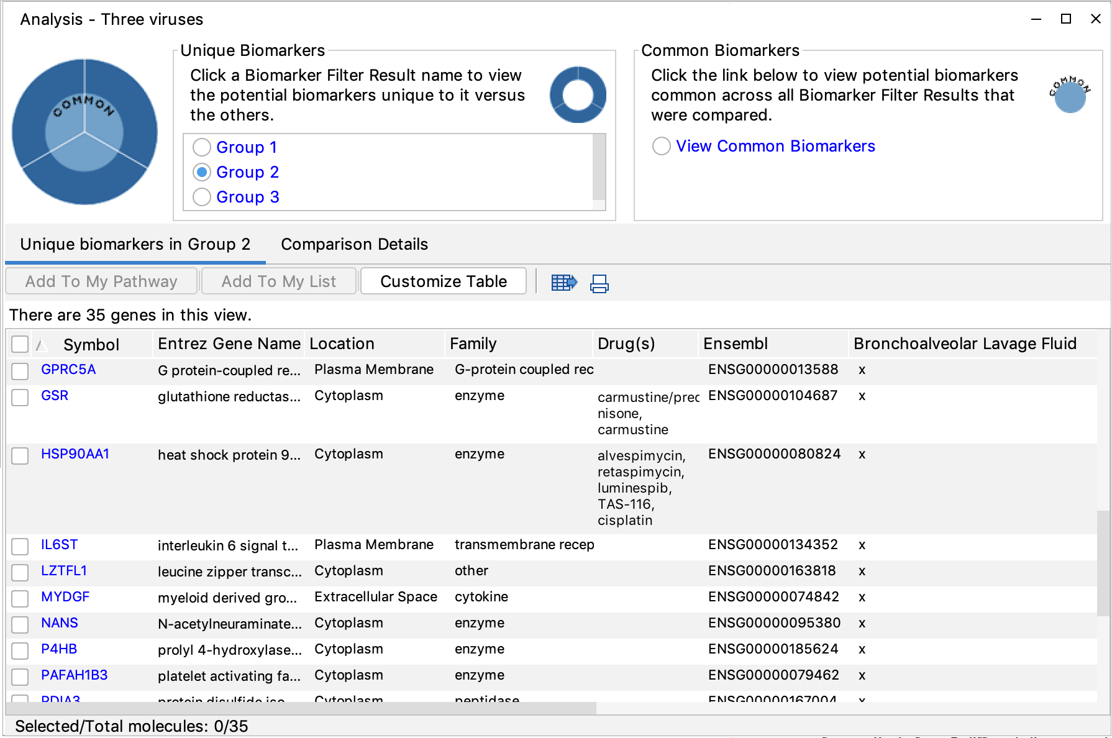Switch to the Comparison Details tab
Screen dimensions: 1112x738
coord(354,244)
